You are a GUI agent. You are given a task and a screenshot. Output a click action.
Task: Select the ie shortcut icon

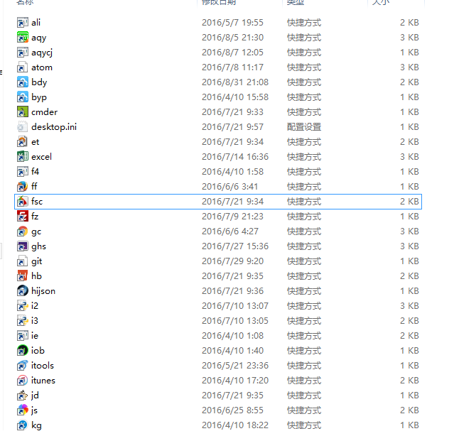pos(23,336)
